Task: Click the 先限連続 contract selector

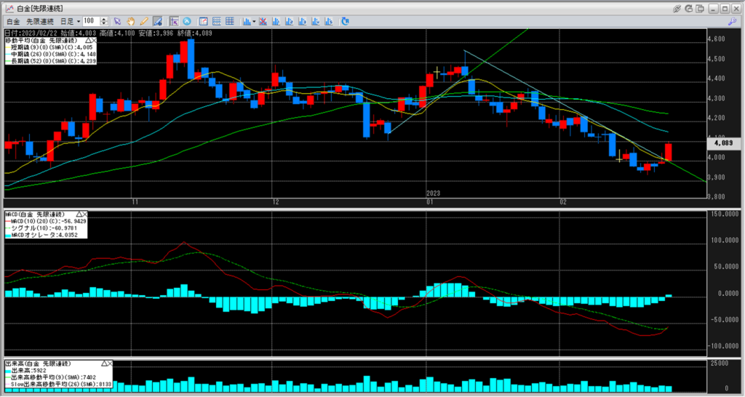Action: [x=39, y=21]
